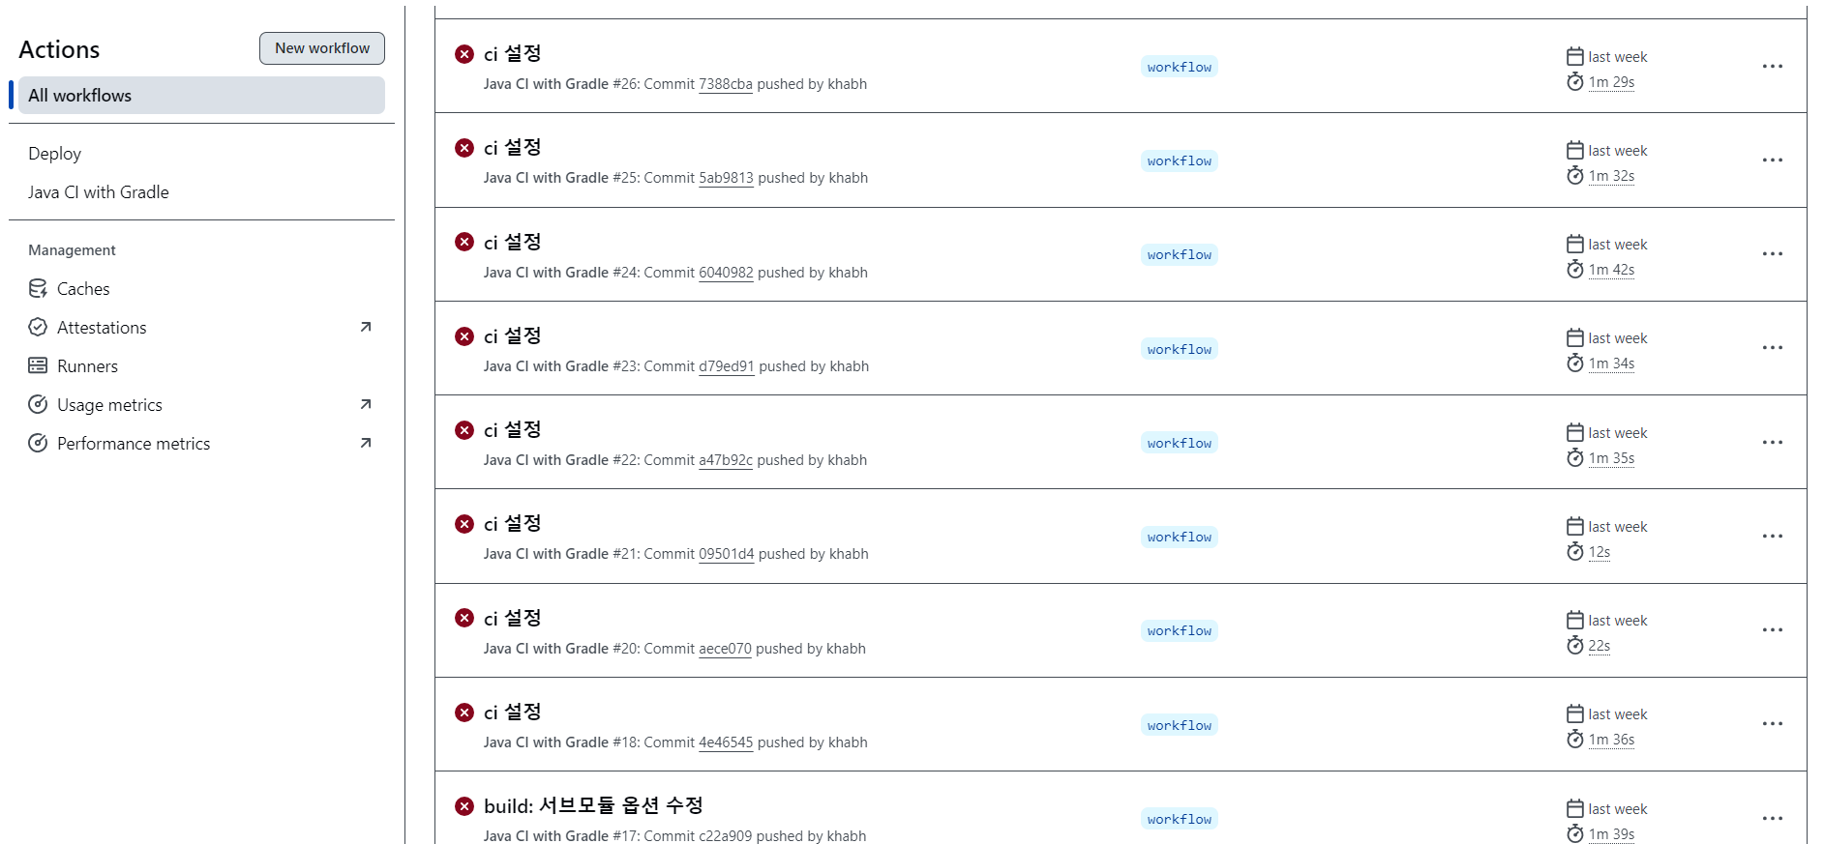Click the Usage metrics gauge icon
1824x844 pixels.
38,404
